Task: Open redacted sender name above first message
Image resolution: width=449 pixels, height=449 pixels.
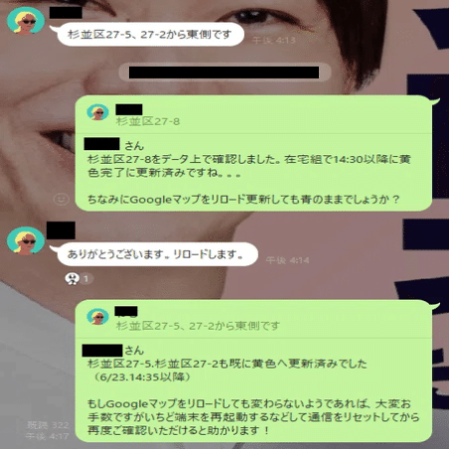Action: (x=66, y=13)
